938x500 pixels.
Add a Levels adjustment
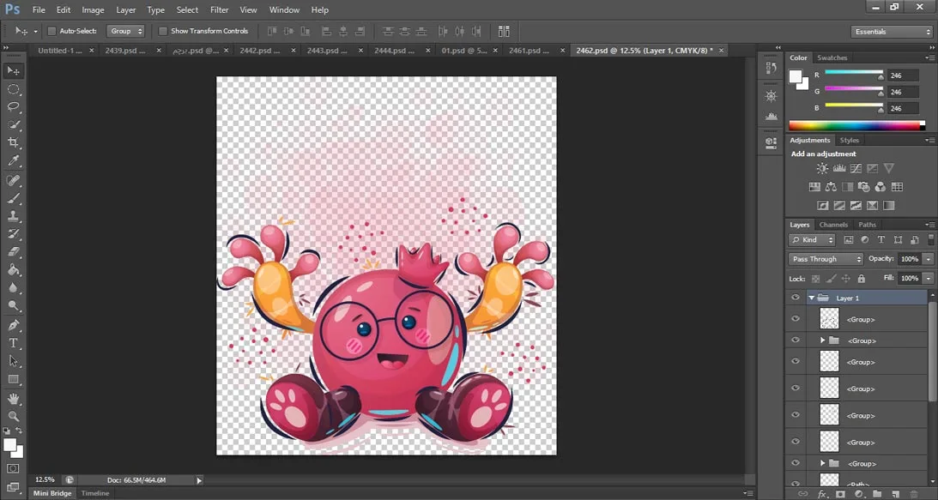839,169
